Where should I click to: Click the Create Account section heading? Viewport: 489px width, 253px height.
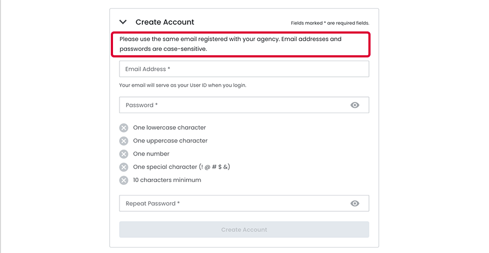pos(165,22)
